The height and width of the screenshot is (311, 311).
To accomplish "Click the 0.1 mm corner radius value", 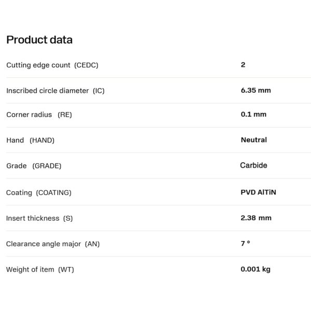I will tap(253, 114).
